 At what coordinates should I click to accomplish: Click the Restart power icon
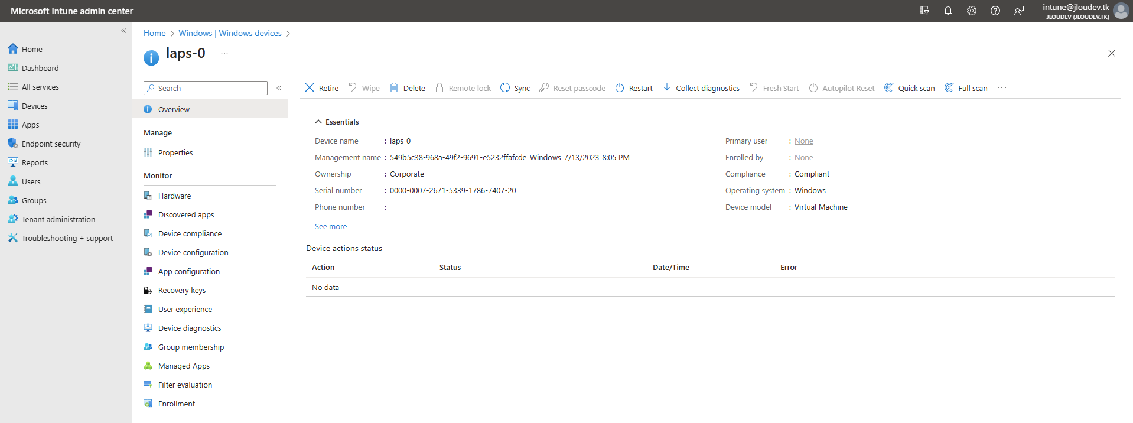[x=620, y=87]
